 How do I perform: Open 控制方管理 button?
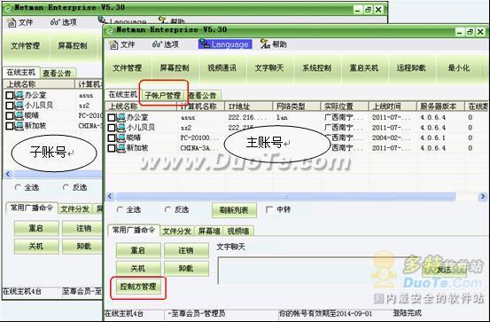click(x=138, y=287)
